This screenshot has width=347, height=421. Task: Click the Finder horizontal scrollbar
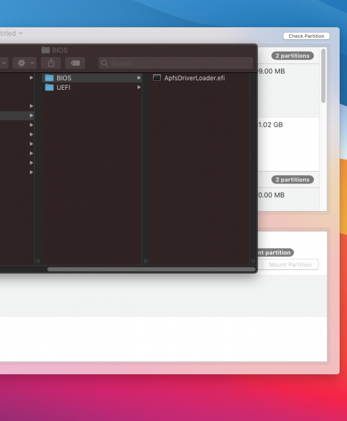pos(151,269)
